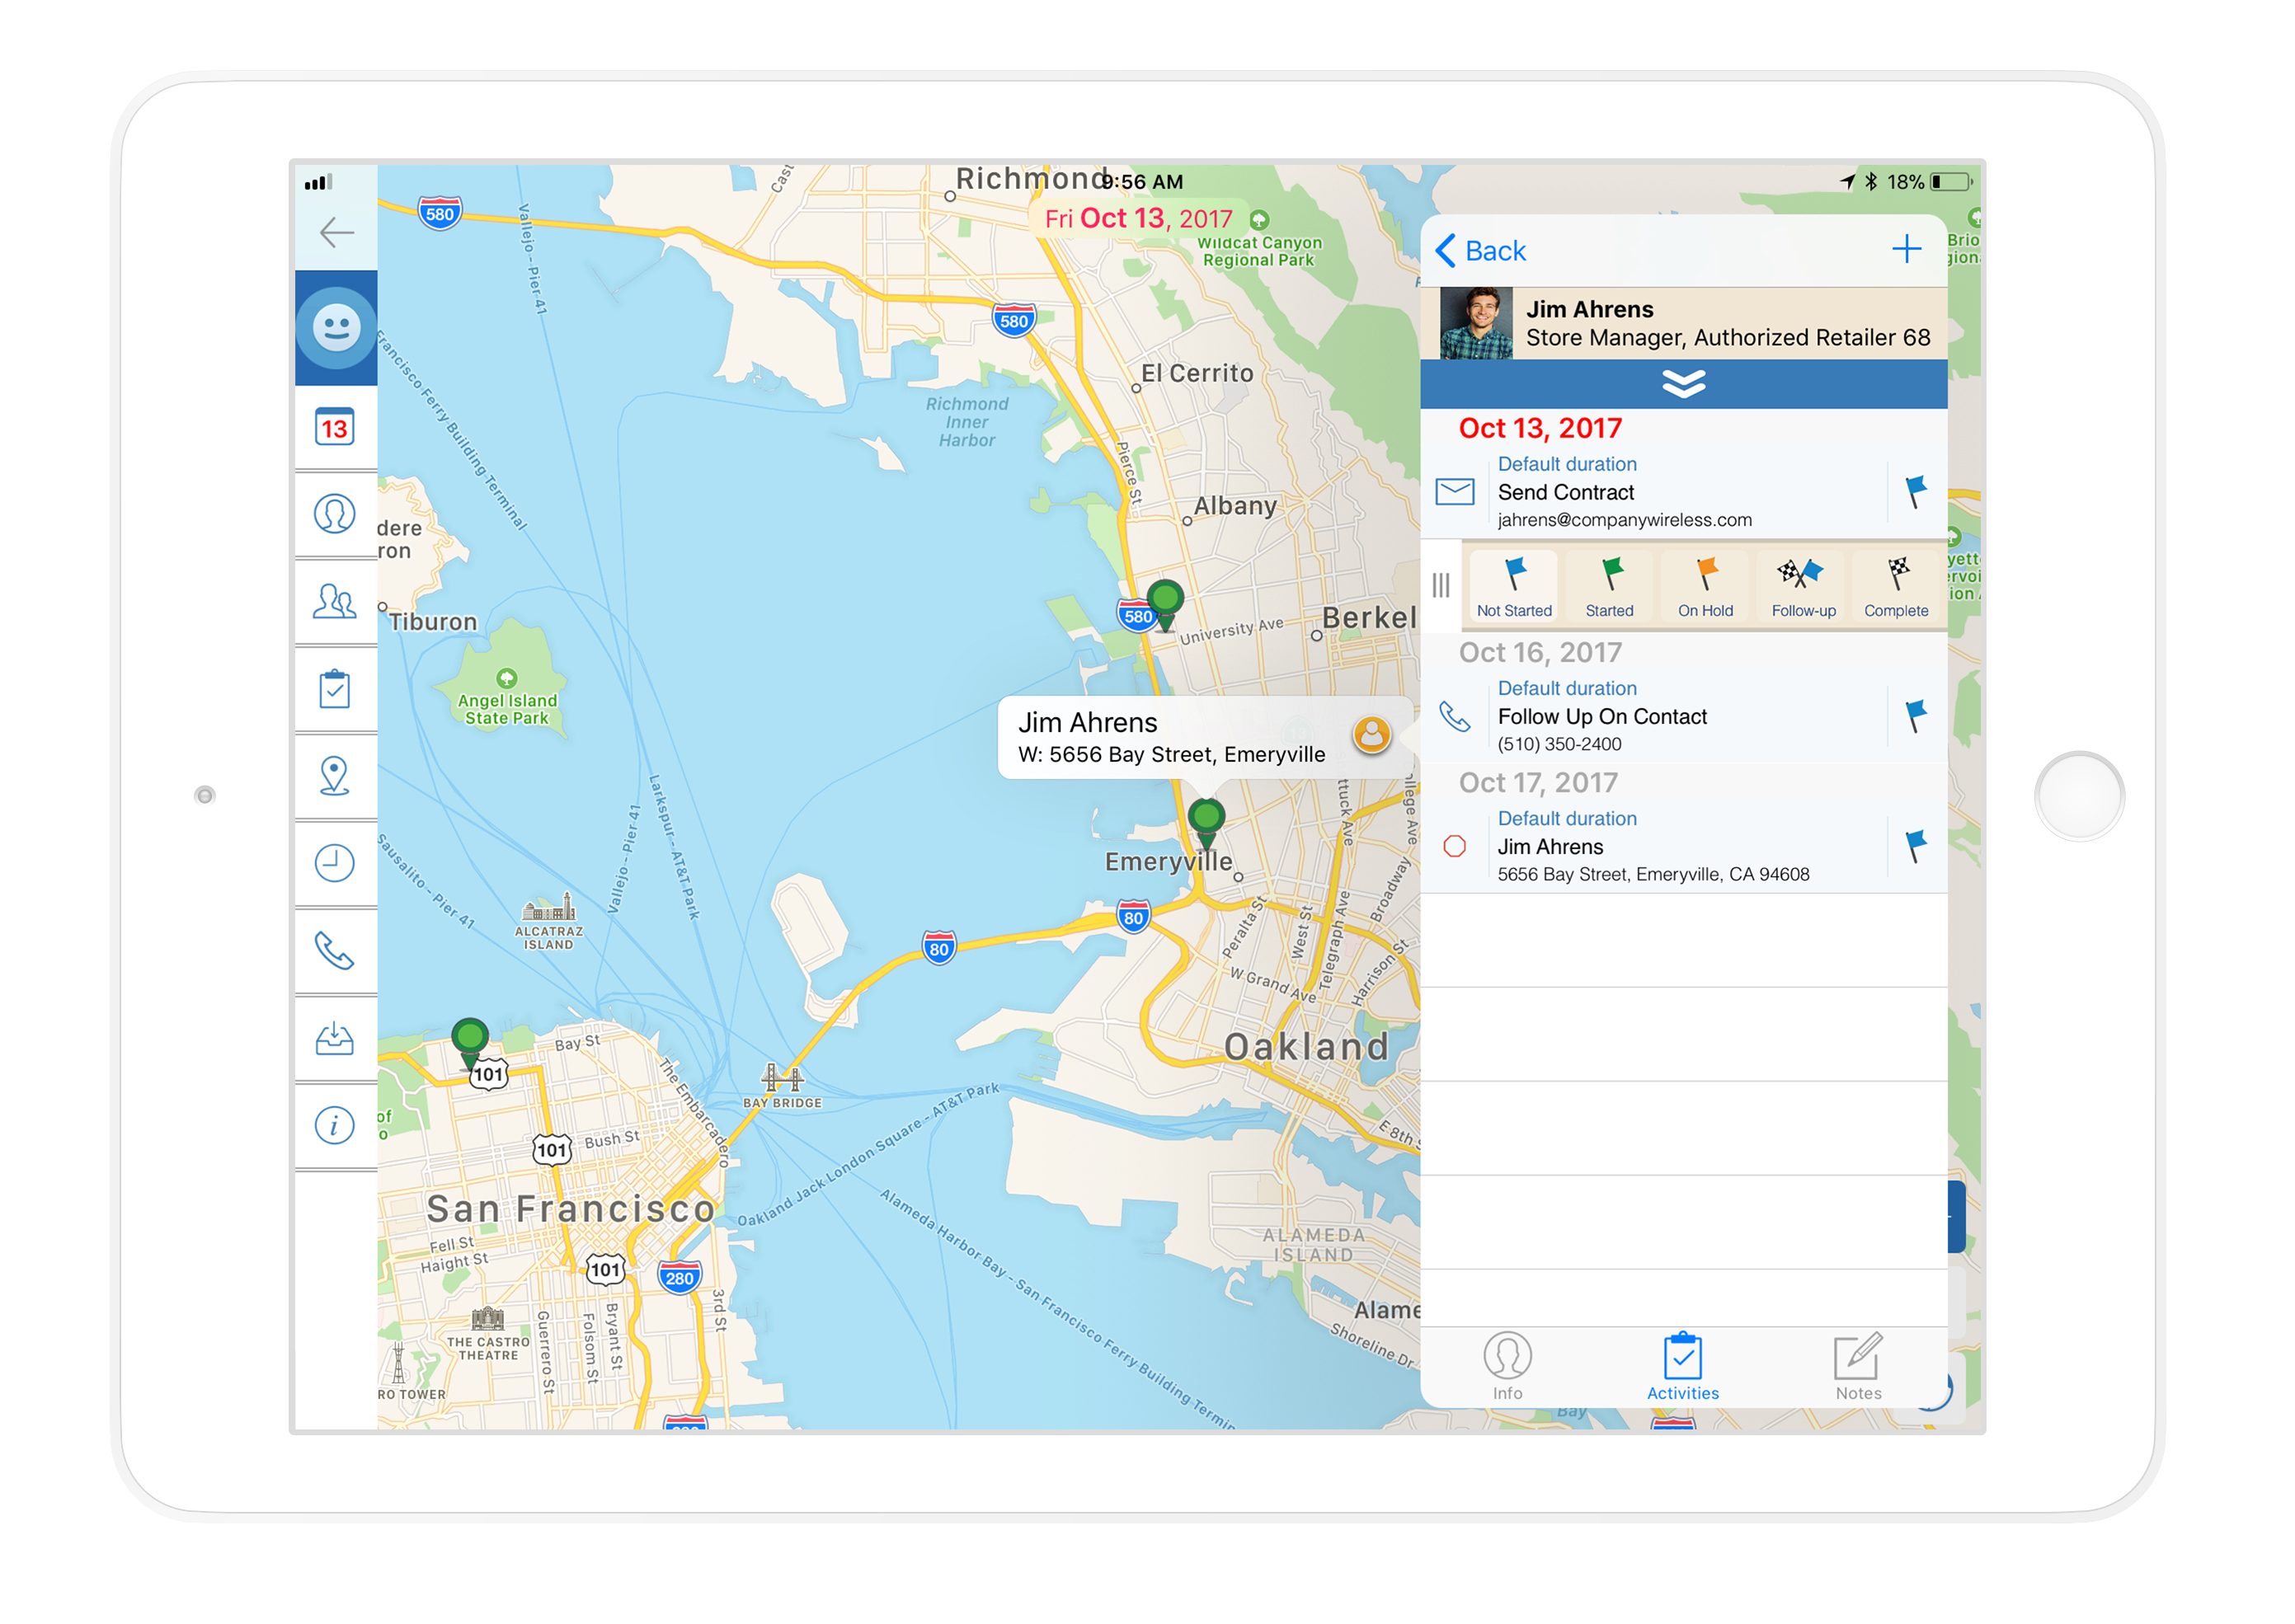Tap the battery indicator in status bar
The width and height of the screenshot is (2295, 1624).
pyautogui.click(x=1951, y=182)
